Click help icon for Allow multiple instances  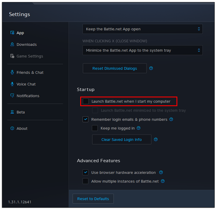tap(163, 181)
